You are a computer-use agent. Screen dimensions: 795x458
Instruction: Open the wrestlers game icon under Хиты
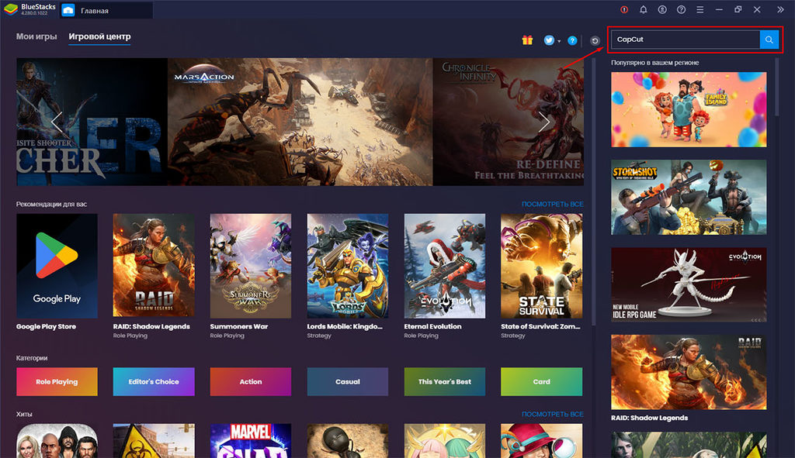point(57,441)
